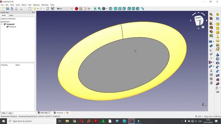
Task: Open the Create primitives tool
Action: [x=218, y=45]
